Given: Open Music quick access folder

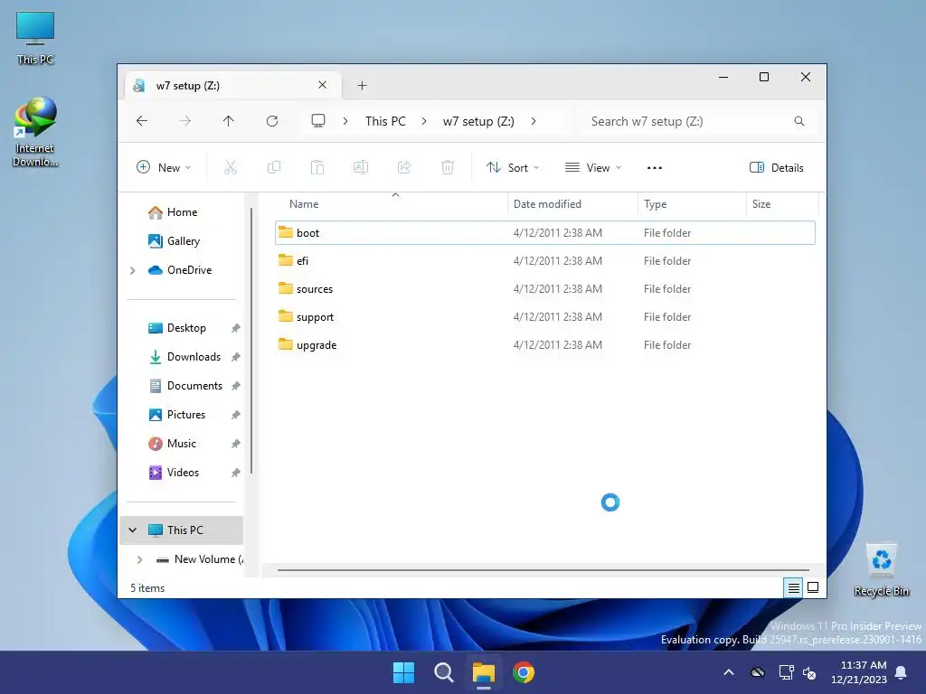Looking at the screenshot, I should coord(181,443).
